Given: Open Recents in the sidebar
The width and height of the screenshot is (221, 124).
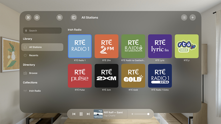Looking at the screenshot, I should [42, 55].
